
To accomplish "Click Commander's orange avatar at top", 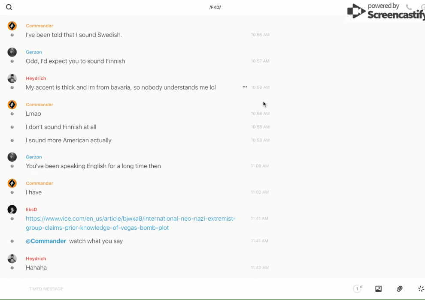I will 12,26.
